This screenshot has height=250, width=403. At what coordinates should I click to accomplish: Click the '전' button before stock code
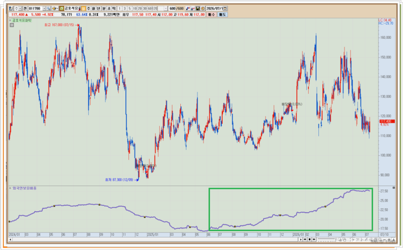(x=25, y=9)
